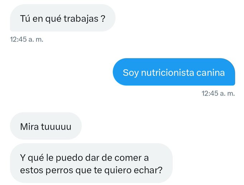Click the word 'Mira' in received message
Viewport: 244px width, 185px height.
click(x=29, y=127)
